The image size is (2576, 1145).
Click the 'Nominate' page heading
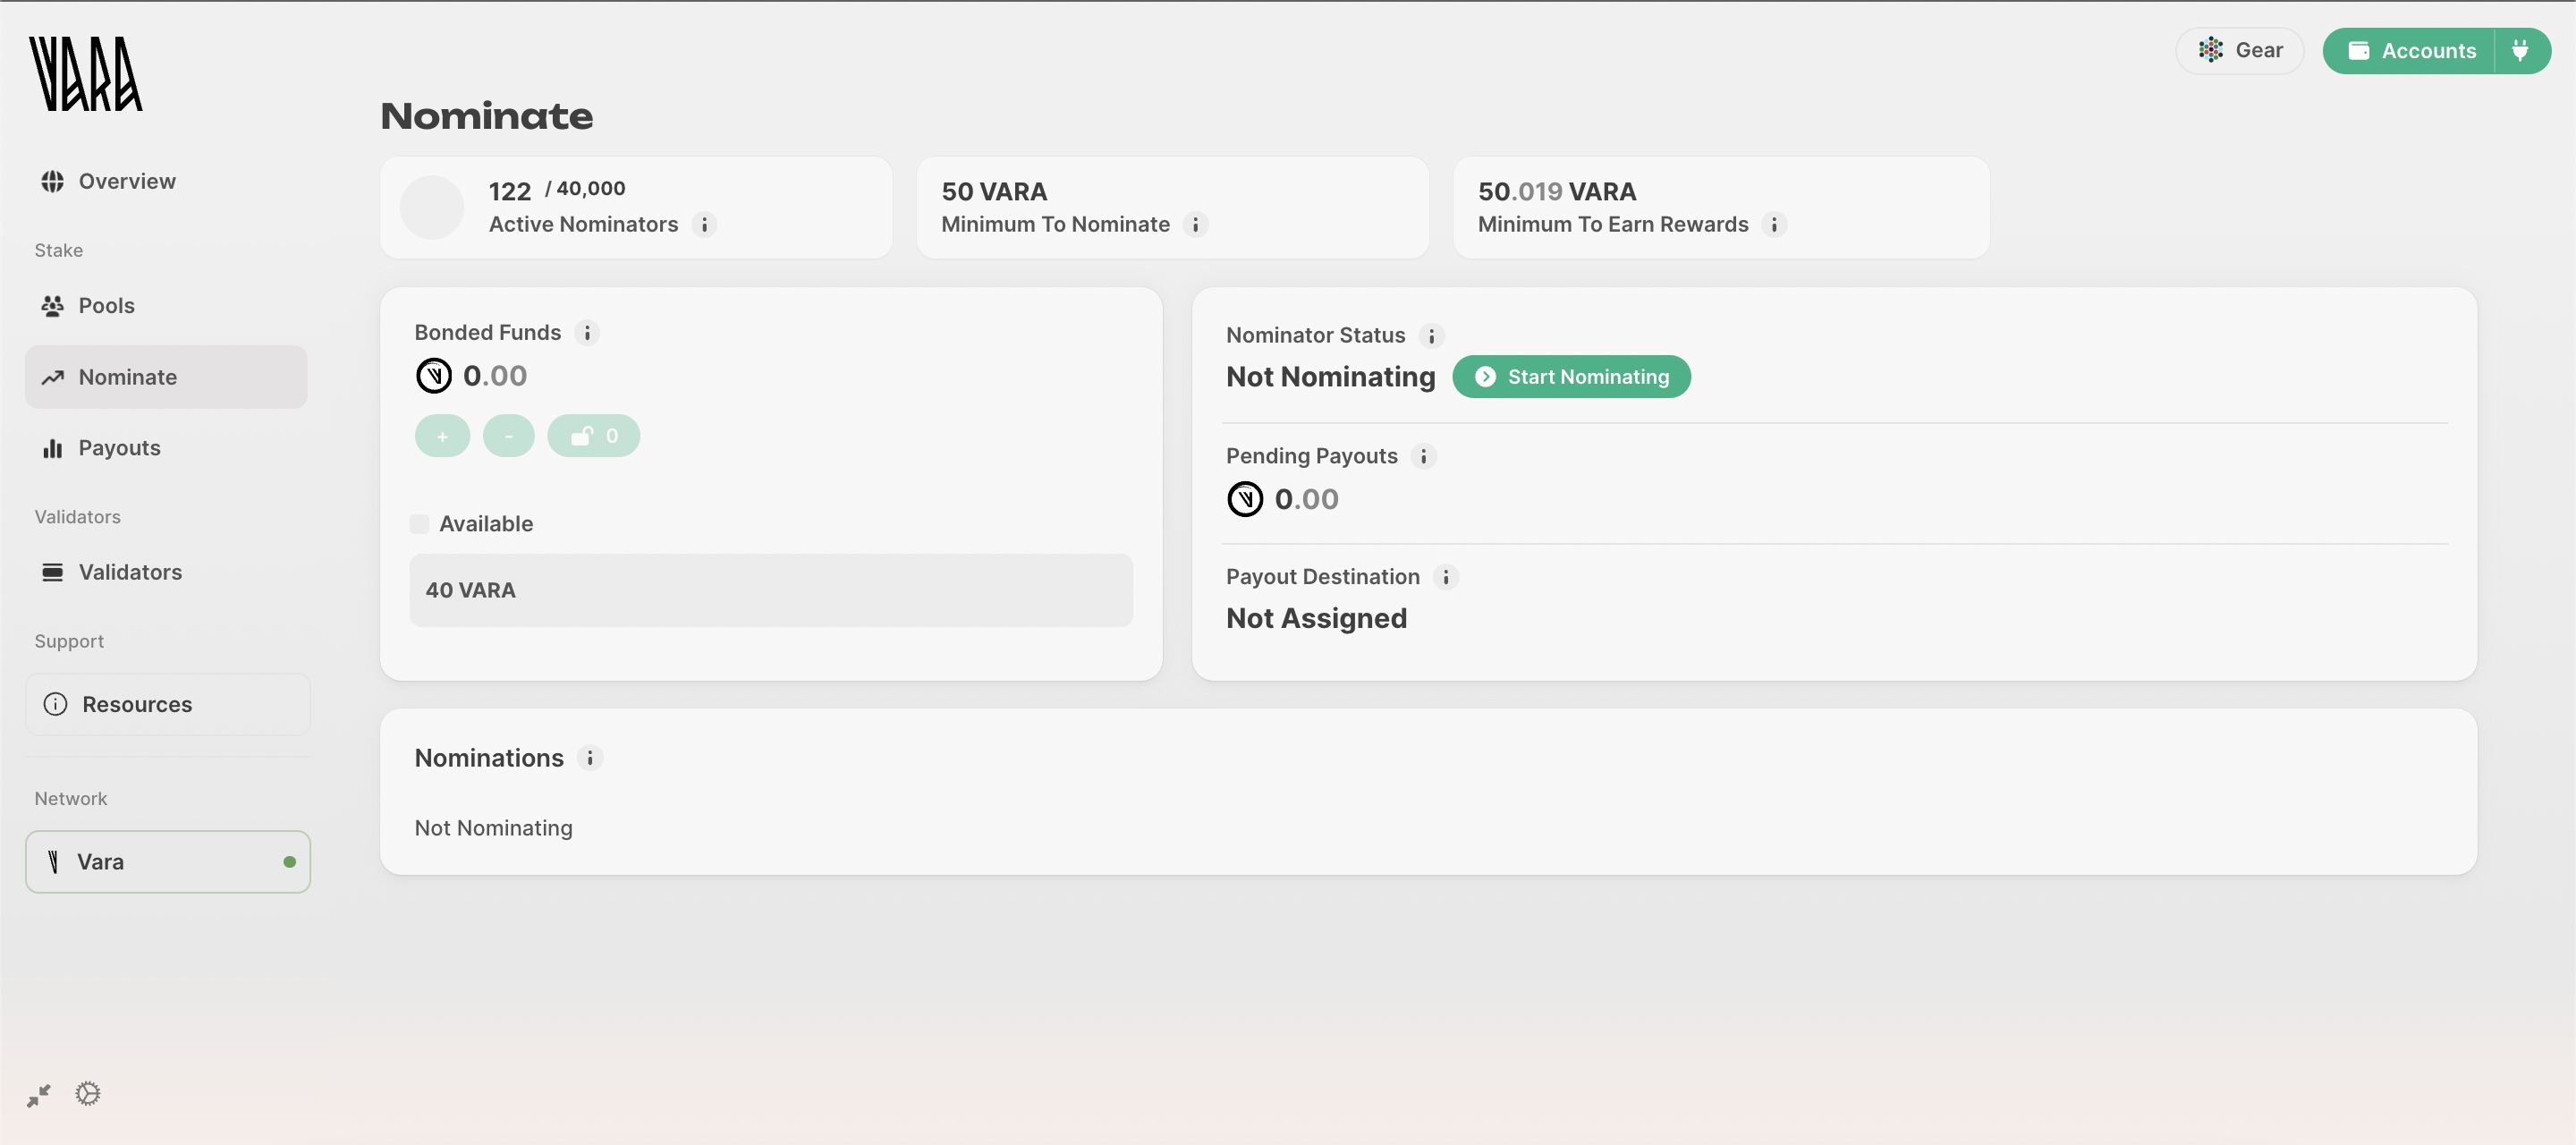(x=487, y=116)
